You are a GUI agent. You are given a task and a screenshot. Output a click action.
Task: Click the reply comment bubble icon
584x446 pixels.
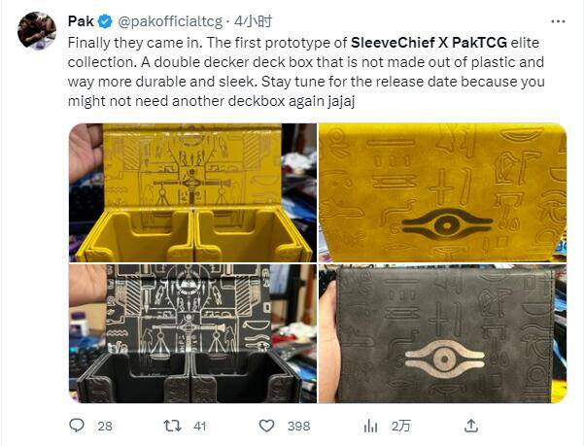pos(77,426)
